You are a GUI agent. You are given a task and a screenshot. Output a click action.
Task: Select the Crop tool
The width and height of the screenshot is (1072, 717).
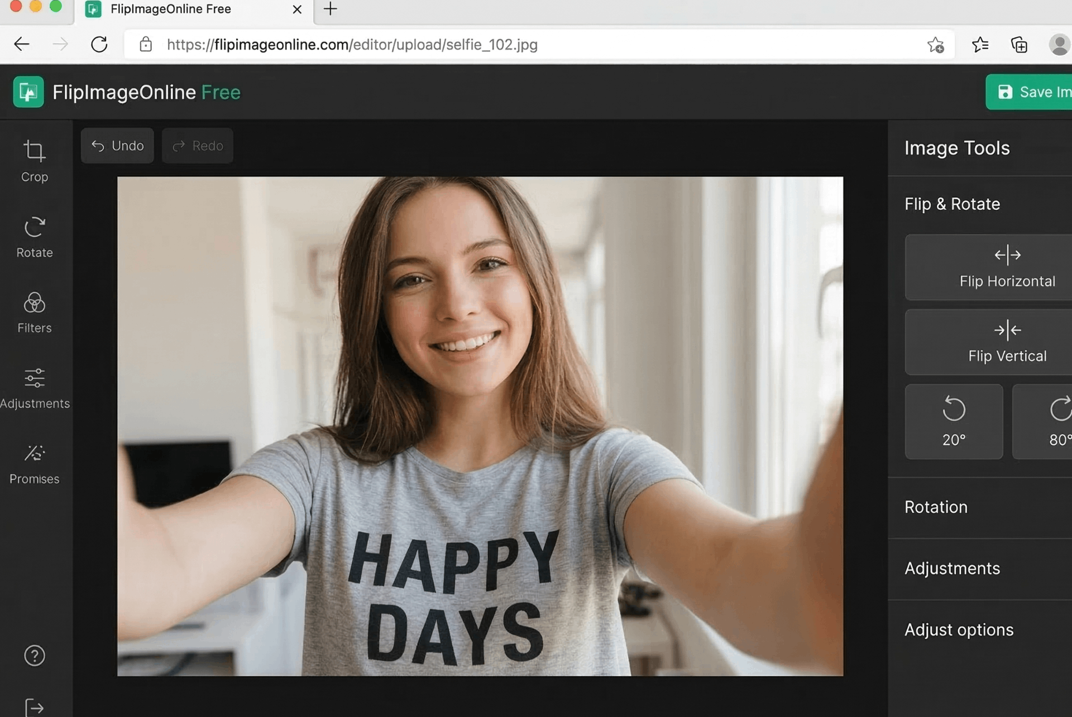[x=34, y=161]
